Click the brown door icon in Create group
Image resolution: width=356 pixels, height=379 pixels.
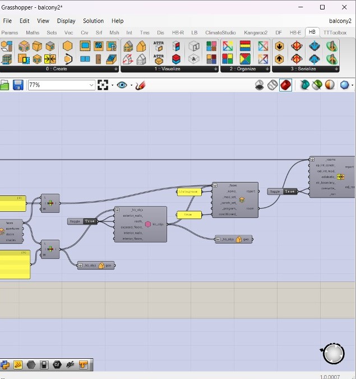pos(98,59)
